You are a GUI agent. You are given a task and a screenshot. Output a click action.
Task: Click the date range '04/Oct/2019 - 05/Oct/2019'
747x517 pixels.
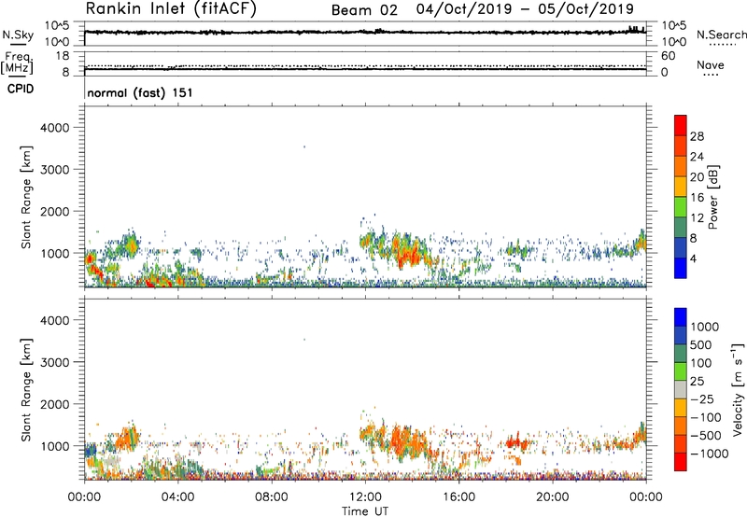coord(525,9)
